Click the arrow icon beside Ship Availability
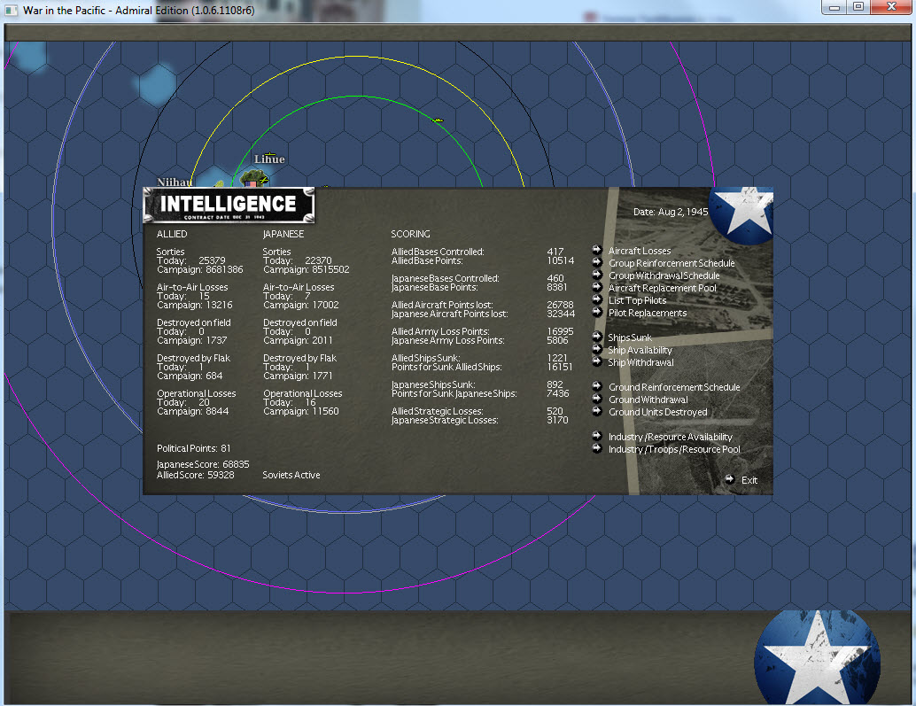This screenshot has width=916, height=706. (597, 348)
